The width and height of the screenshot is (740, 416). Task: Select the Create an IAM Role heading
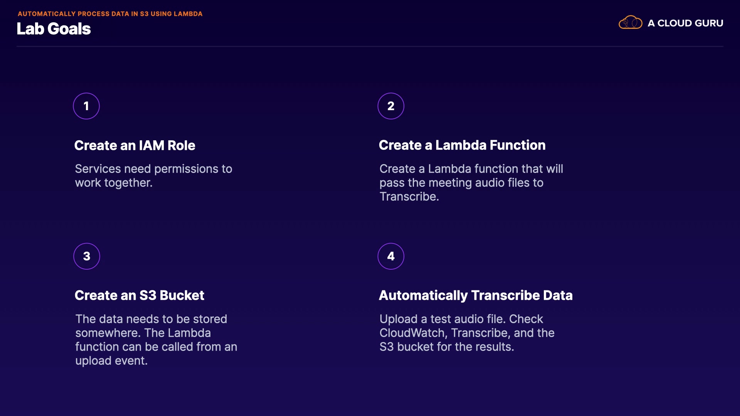click(135, 145)
